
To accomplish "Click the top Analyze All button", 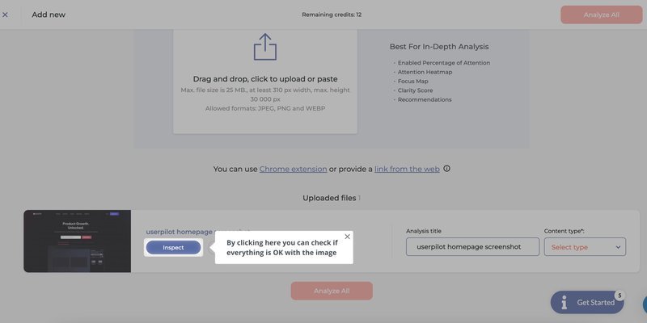I will 601,15.
